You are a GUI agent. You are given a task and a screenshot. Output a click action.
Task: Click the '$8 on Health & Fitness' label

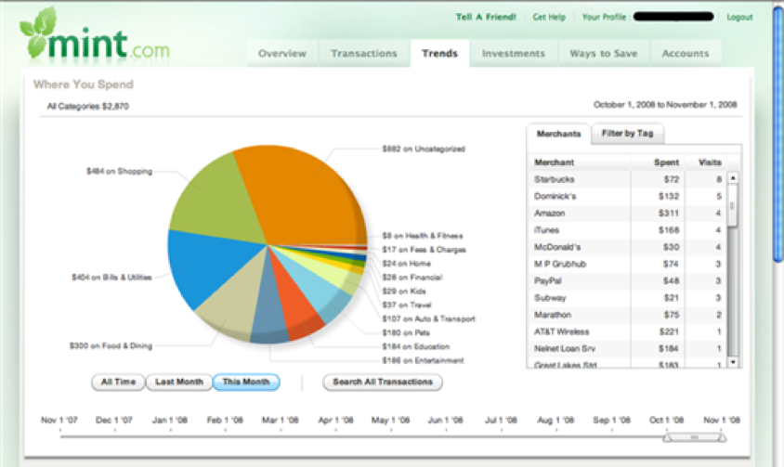click(423, 236)
